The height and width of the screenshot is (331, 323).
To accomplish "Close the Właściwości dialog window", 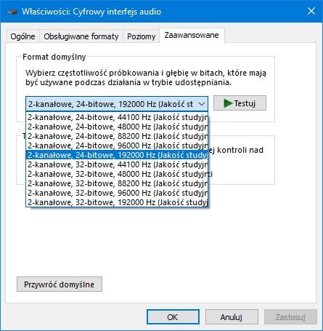I will pos(311,11).
